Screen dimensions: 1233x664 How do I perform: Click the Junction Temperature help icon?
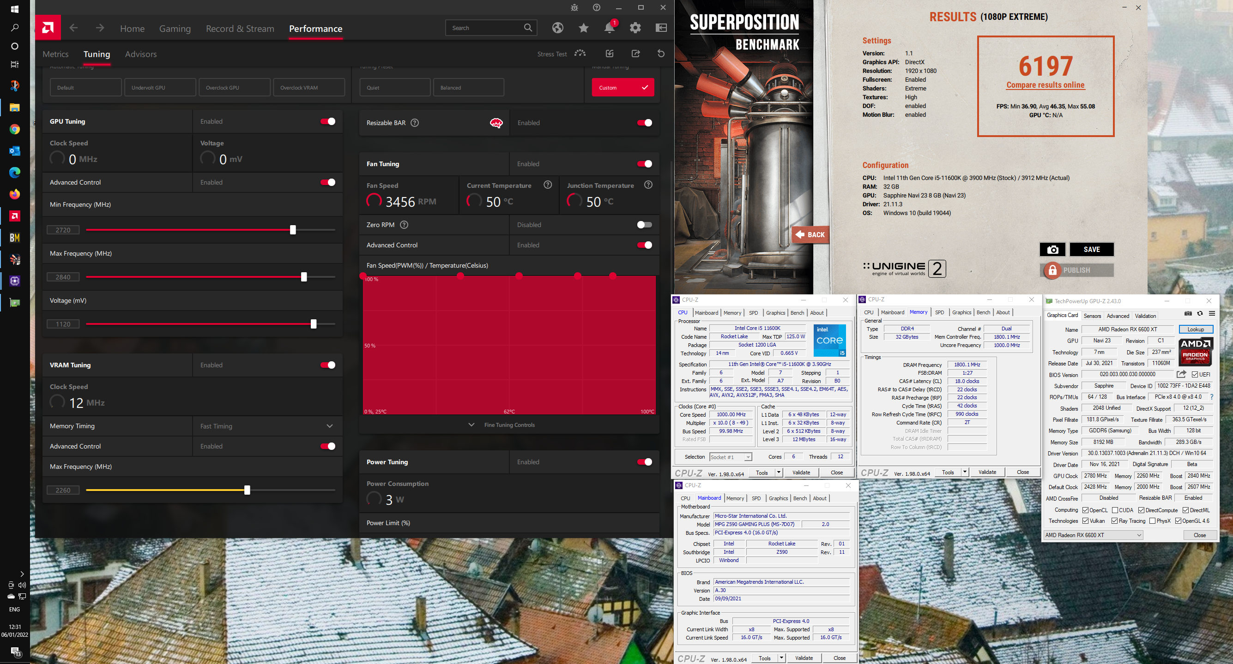(648, 185)
